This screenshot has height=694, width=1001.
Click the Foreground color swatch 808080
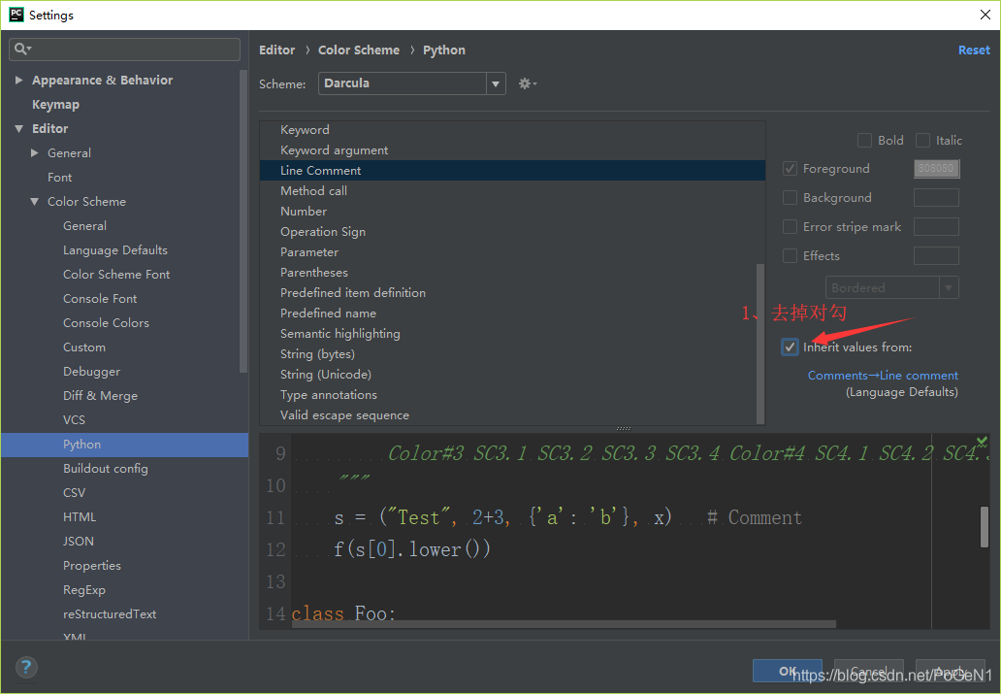point(936,169)
